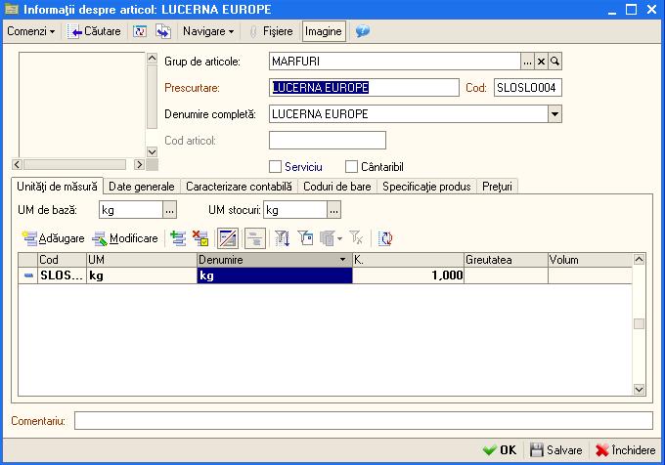Image resolution: width=665 pixels, height=465 pixels.
Task: Open the filter history dropdown icon
Action: tap(332, 238)
